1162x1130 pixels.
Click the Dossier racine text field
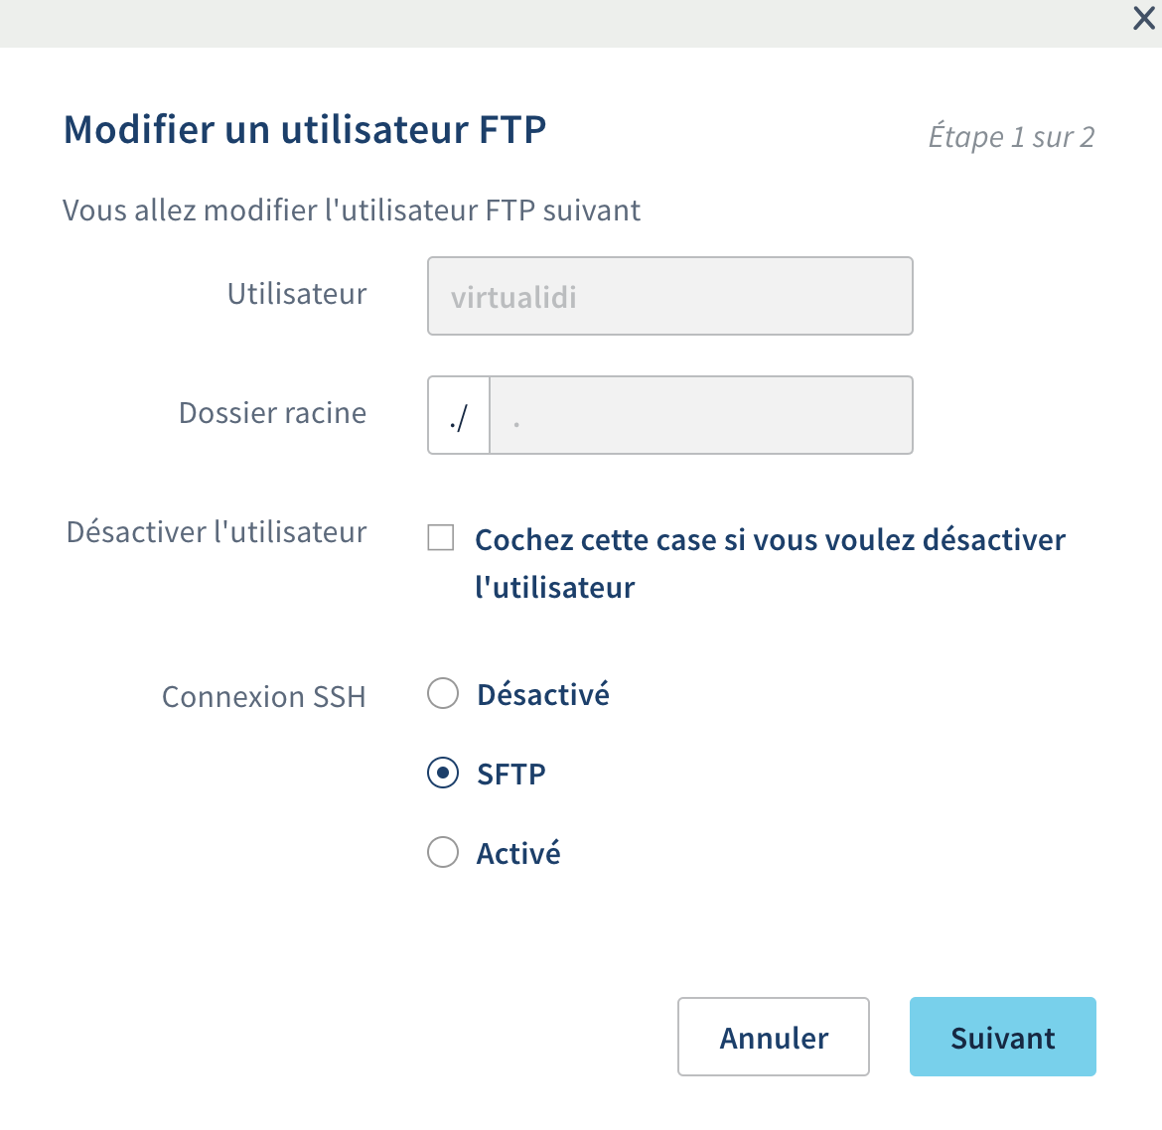[x=700, y=415]
